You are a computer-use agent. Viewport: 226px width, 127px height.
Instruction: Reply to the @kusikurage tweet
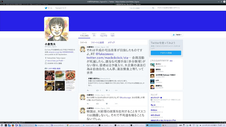tap(88, 104)
